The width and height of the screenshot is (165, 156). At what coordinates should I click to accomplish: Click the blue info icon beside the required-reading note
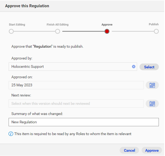11,134
